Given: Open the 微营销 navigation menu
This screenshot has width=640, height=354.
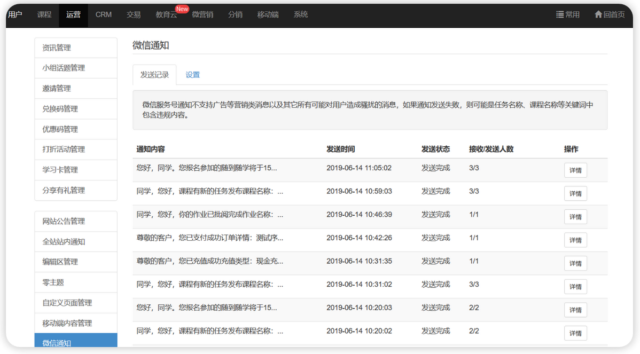Looking at the screenshot, I should 202,15.
